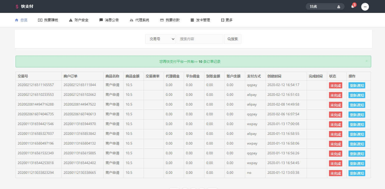Click the chat icon beside 消息公告
385x189 pixels.
[x=101, y=20]
